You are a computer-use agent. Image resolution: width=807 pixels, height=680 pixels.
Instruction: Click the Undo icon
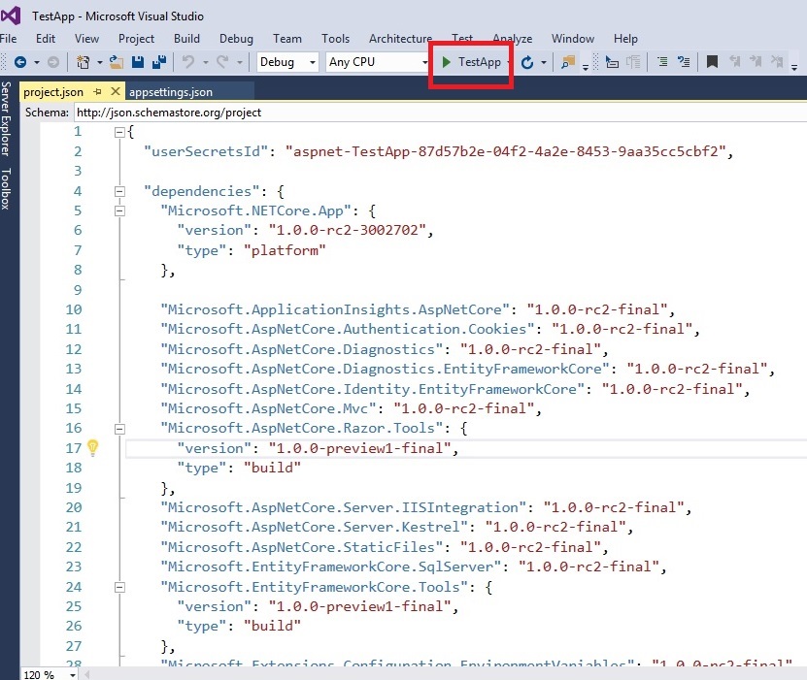(188, 62)
